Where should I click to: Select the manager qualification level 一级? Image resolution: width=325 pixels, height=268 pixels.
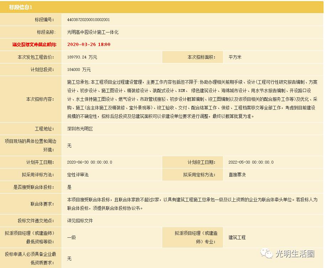tap(71, 237)
